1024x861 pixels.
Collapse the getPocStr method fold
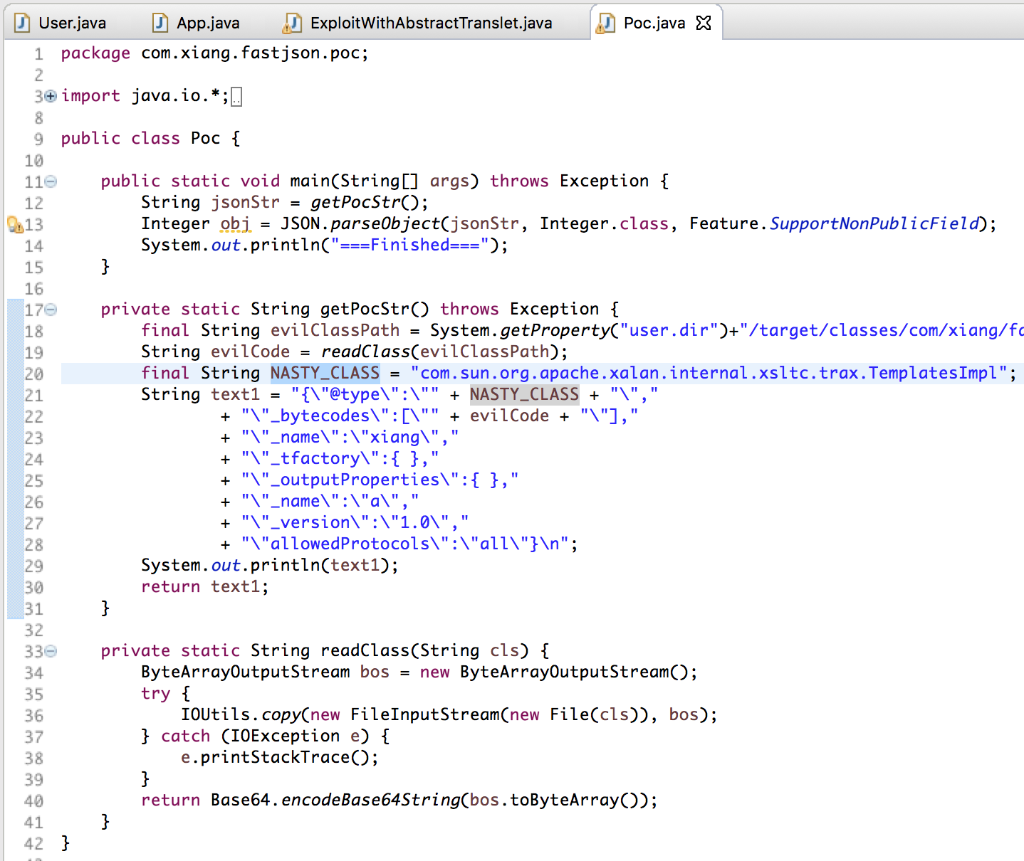(x=51, y=310)
